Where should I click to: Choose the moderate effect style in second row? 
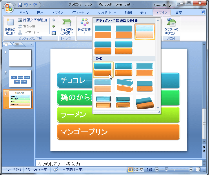pos(103,48)
